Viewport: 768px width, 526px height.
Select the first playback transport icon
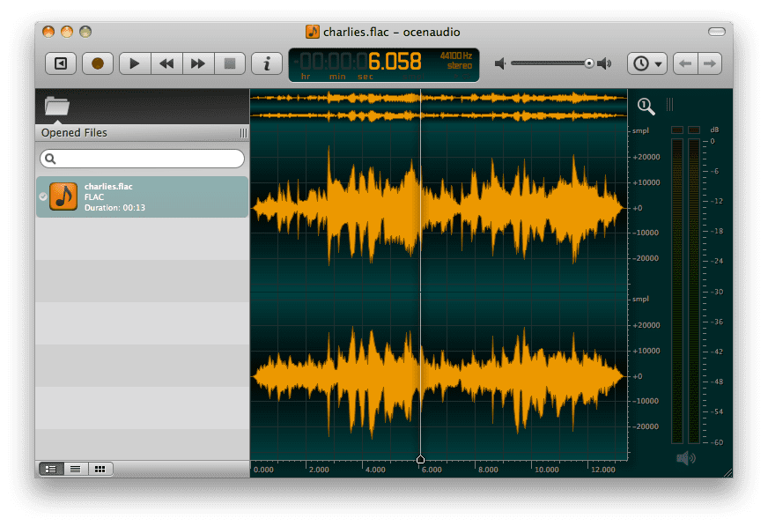60,63
